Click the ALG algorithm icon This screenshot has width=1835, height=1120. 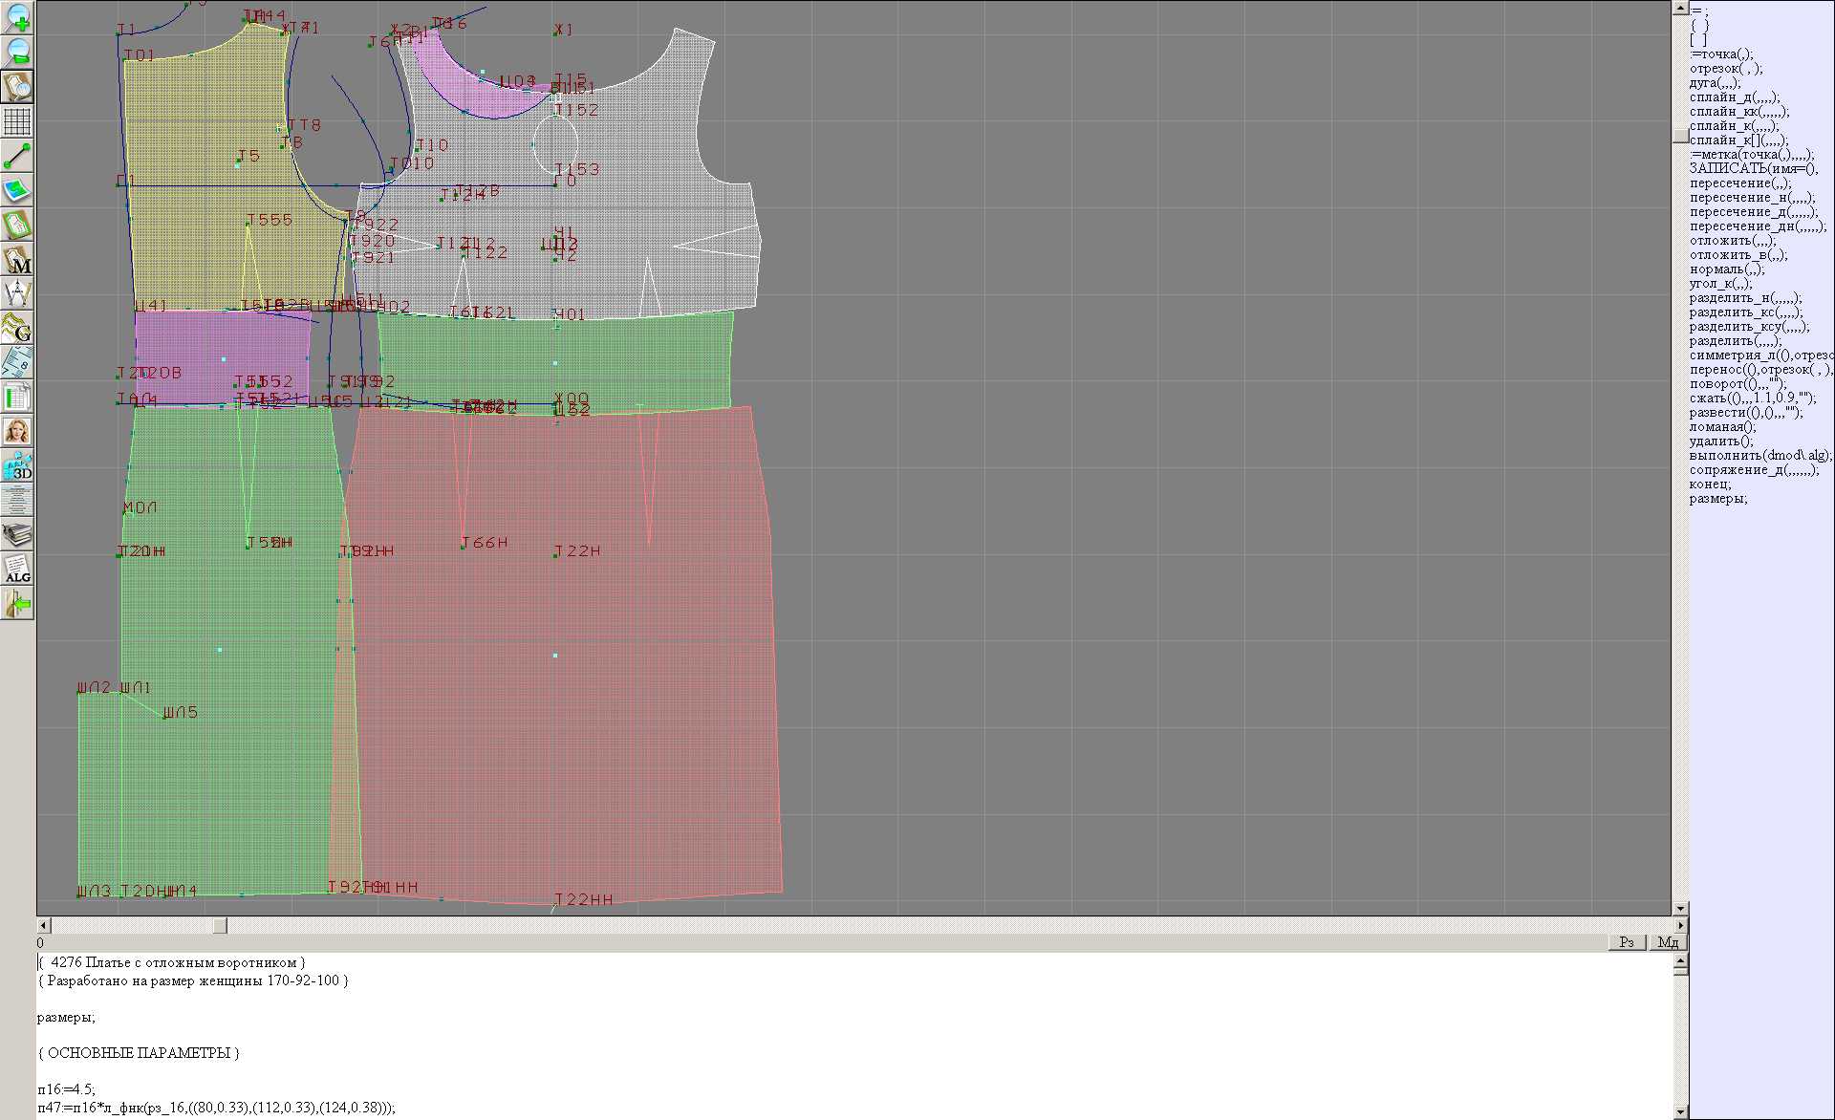(17, 569)
